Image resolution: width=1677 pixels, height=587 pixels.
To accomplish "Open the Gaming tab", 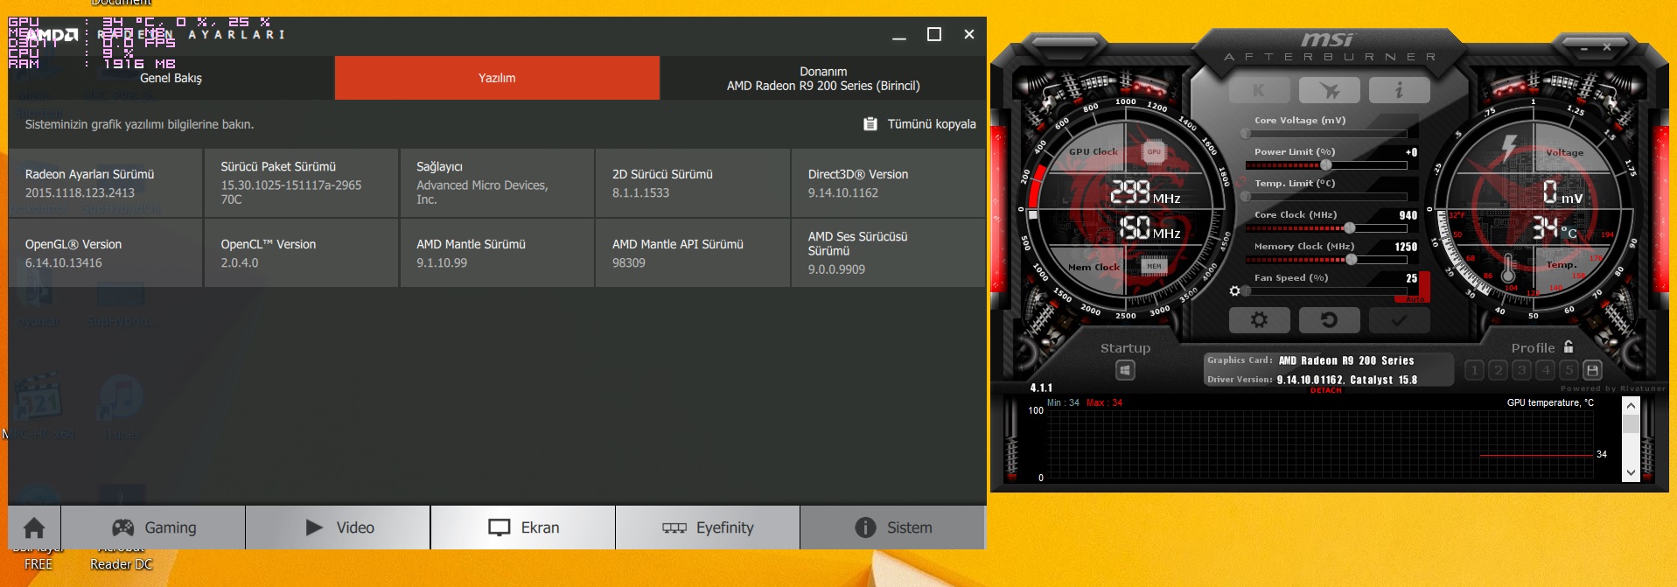I will (x=153, y=528).
